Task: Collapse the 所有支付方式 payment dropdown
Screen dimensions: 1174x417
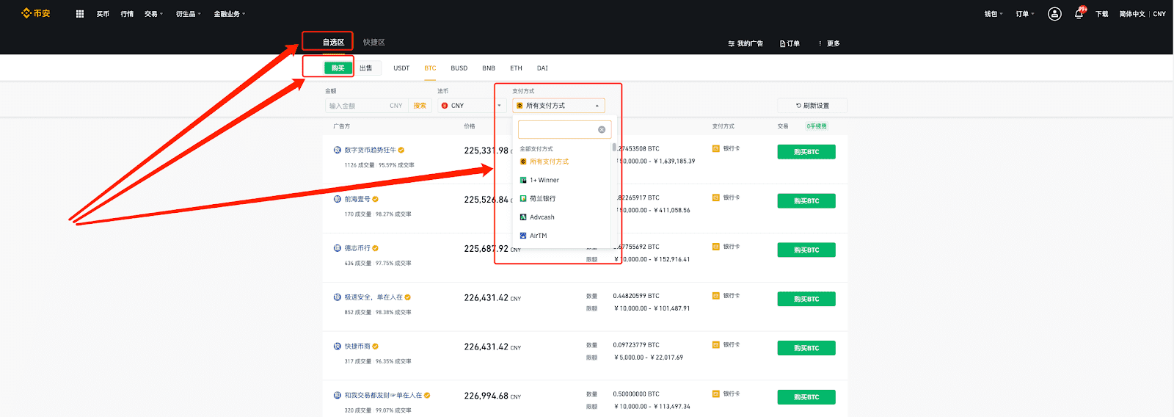Action: pos(558,106)
